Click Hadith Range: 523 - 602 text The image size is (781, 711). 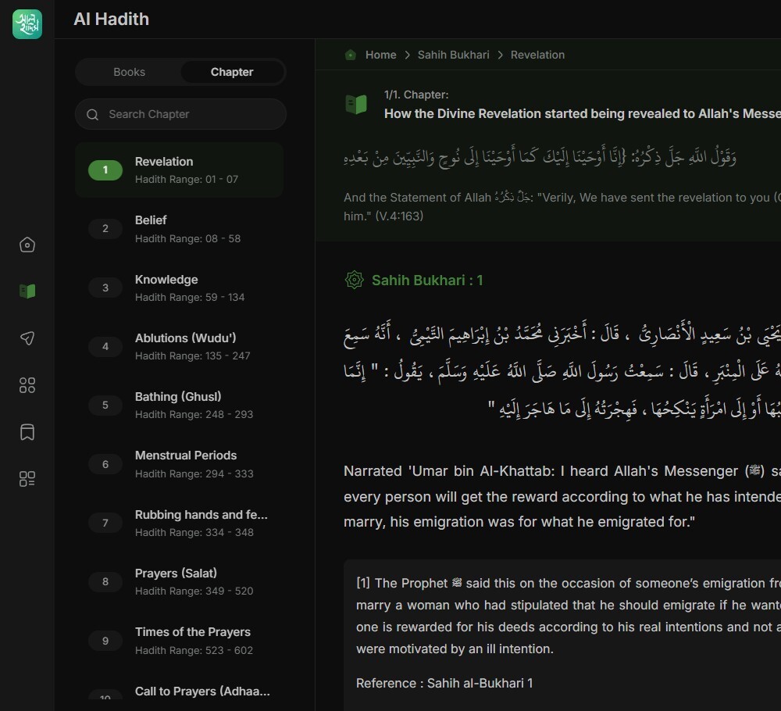[x=194, y=650]
